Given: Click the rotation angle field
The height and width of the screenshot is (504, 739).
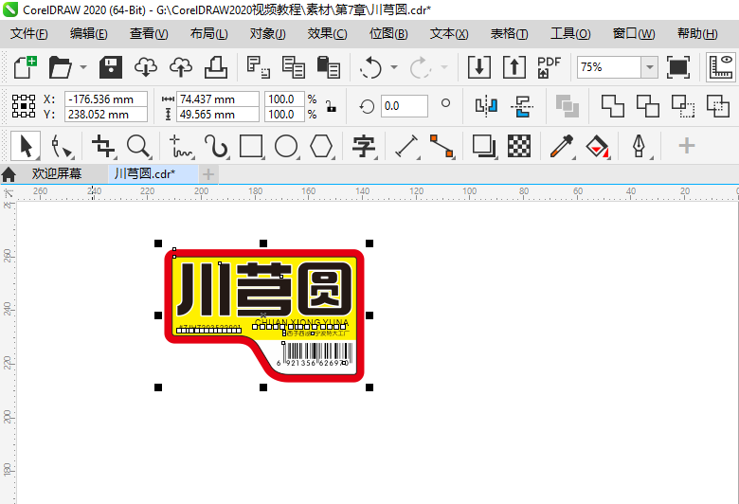Looking at the screenshot, I should [x=405, y=106].
